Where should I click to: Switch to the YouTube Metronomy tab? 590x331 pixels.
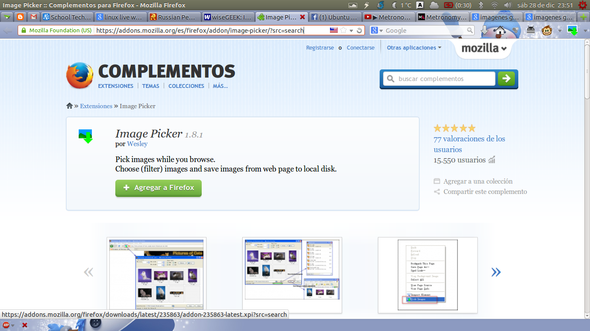388,17
